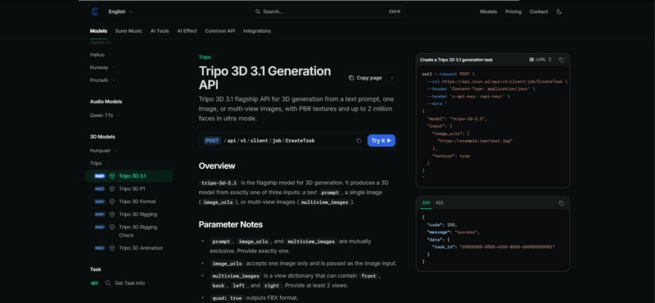
Task: Switch to AI Tools tab
Action: (x=160, y=31)
